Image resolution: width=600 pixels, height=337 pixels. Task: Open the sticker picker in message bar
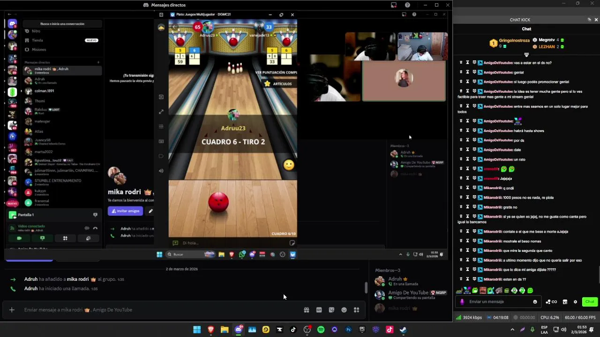click(x=331, y=310)
